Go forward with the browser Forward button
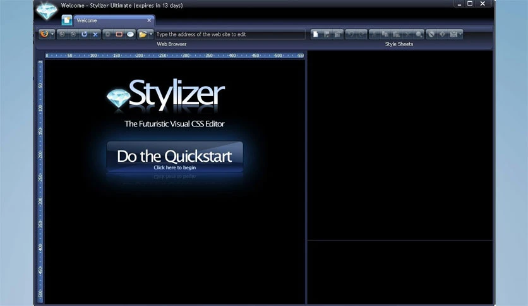This screenshot has width=528, height=306. [x=73, y=34]
